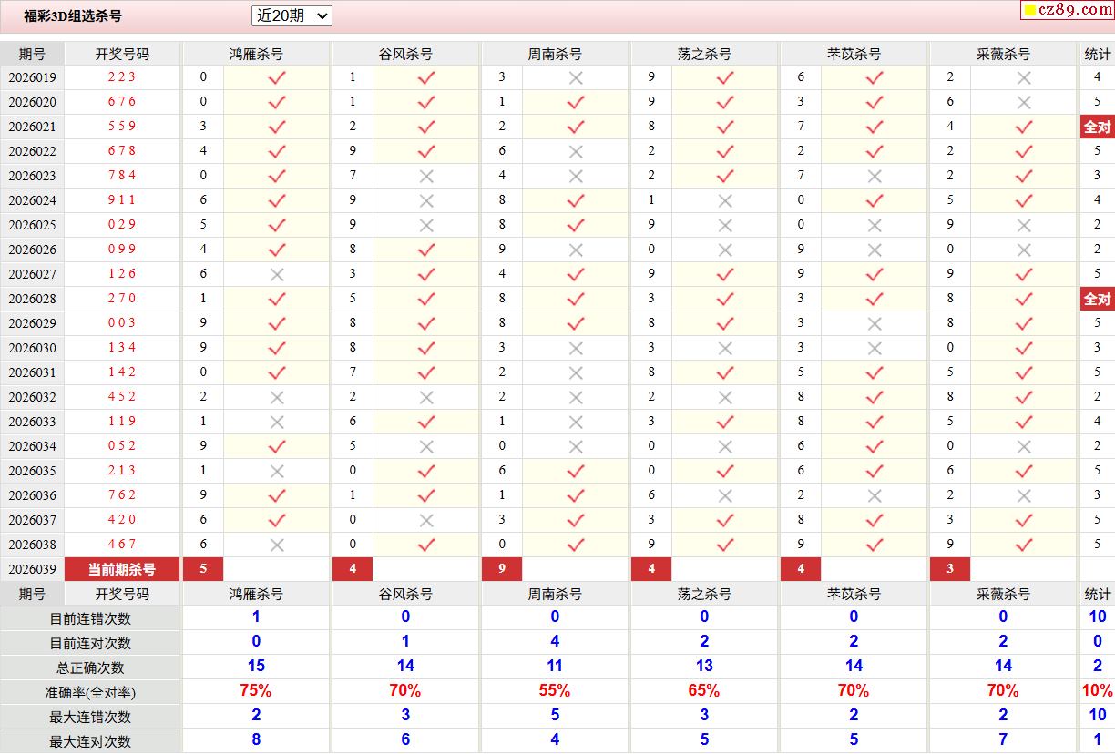Click the yellow square icon beside cz89.com
The image size is (1115, 754).
tap(1030, 11)
